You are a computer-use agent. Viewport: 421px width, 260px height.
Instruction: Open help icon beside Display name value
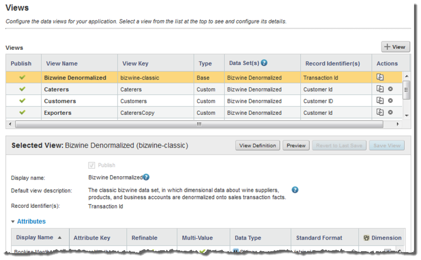146,177
